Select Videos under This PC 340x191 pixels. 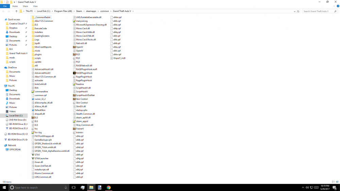point(12,111)
